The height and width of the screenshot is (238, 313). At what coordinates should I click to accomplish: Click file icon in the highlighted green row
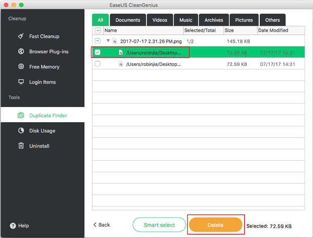coord(121,52)
